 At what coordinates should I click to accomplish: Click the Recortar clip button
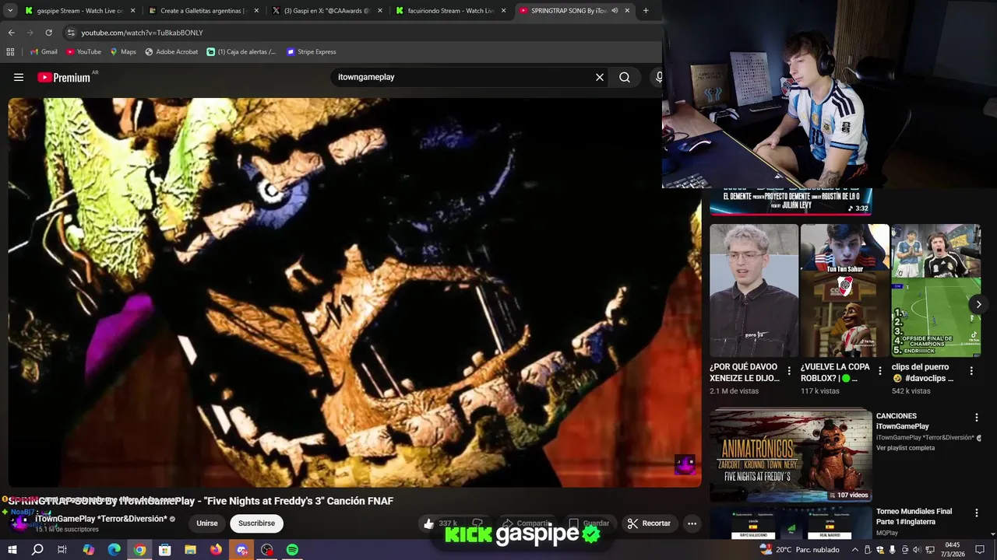coord(650,523)
